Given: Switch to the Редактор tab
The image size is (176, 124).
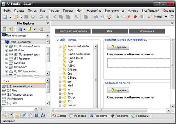Looking at the screenshot, I should point(78,116).
